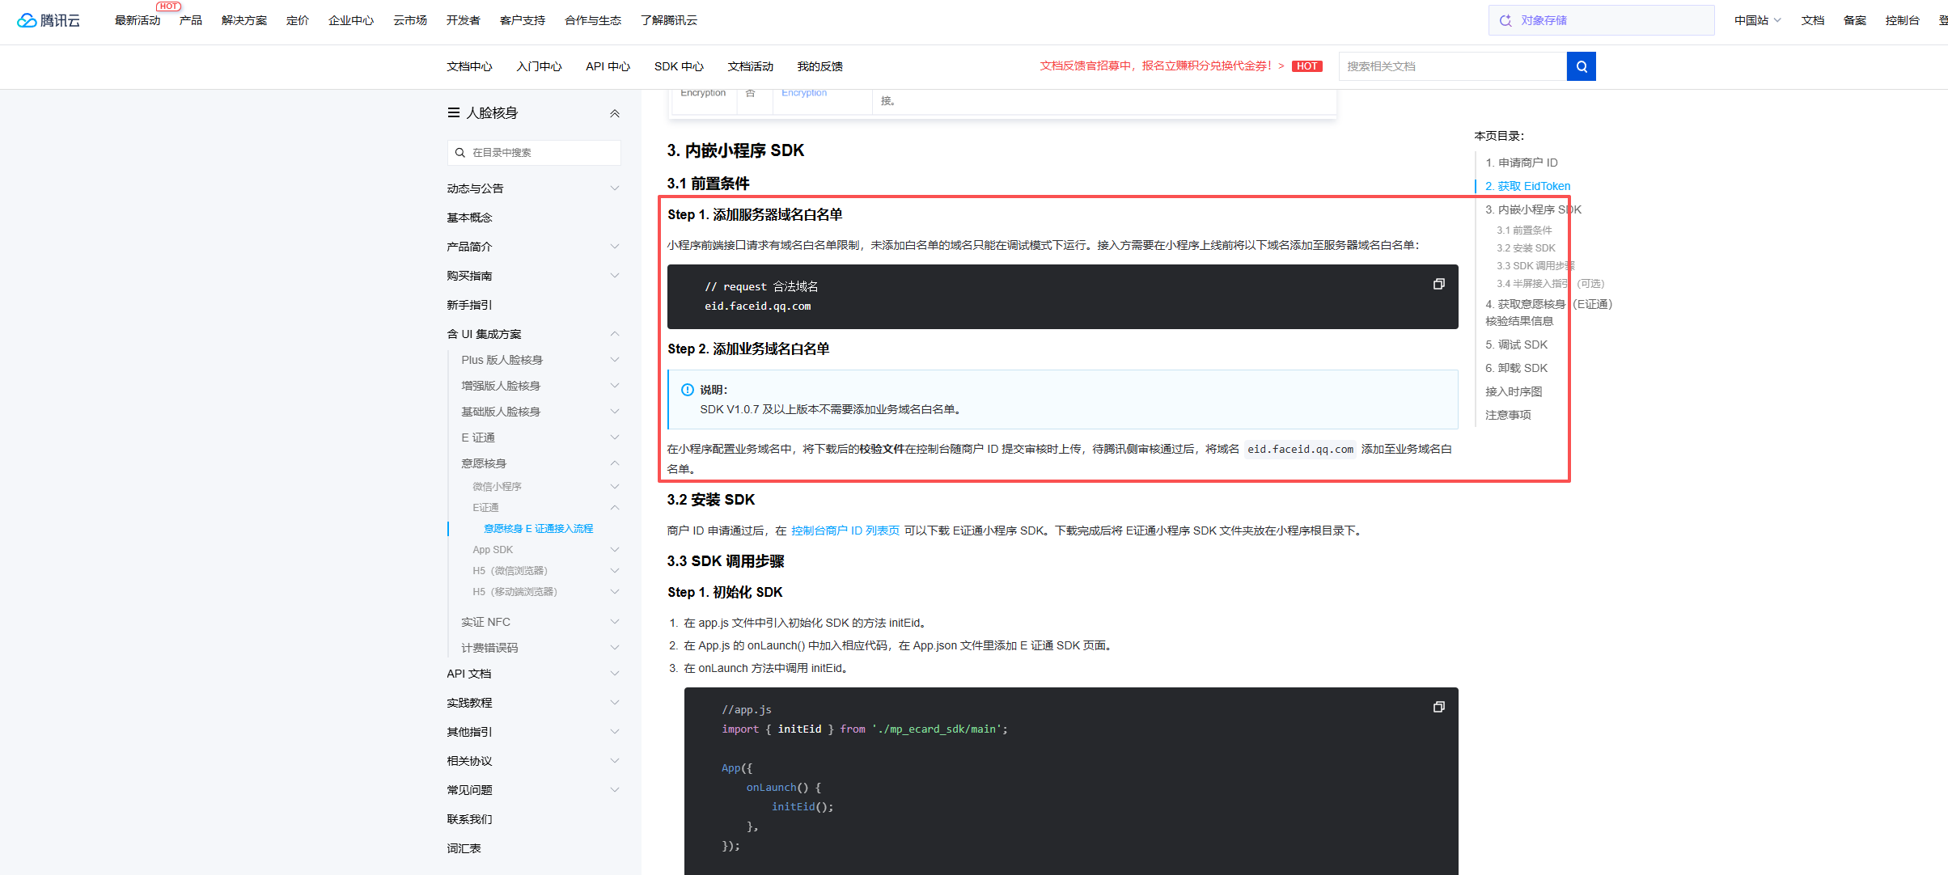Click the 搜索相关文档 search field
Screen dimensions: 1948x875
coord(1452,66)
